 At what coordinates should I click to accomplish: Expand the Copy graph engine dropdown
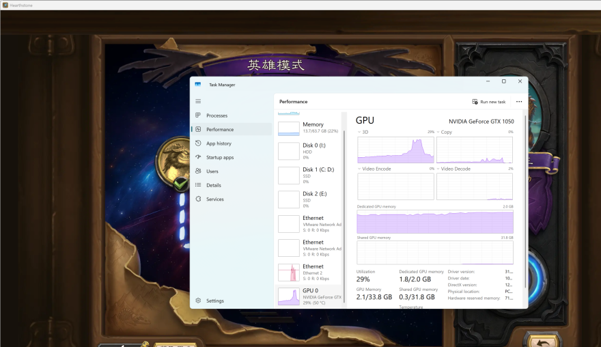(438, 132)
